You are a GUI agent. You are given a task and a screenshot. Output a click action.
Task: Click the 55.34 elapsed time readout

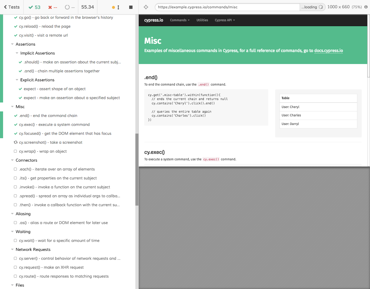[x=88, y=7]
